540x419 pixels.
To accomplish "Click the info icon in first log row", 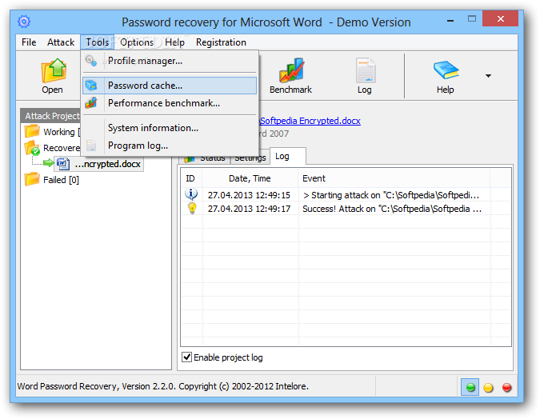I will coord(191,194).
